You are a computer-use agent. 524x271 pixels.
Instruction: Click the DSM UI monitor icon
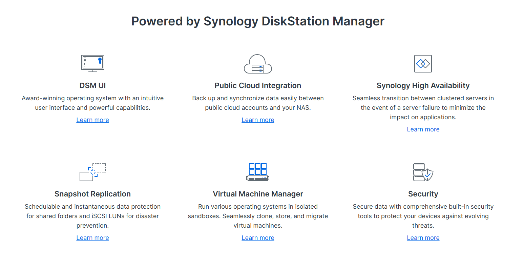click(x=93, y=64)
